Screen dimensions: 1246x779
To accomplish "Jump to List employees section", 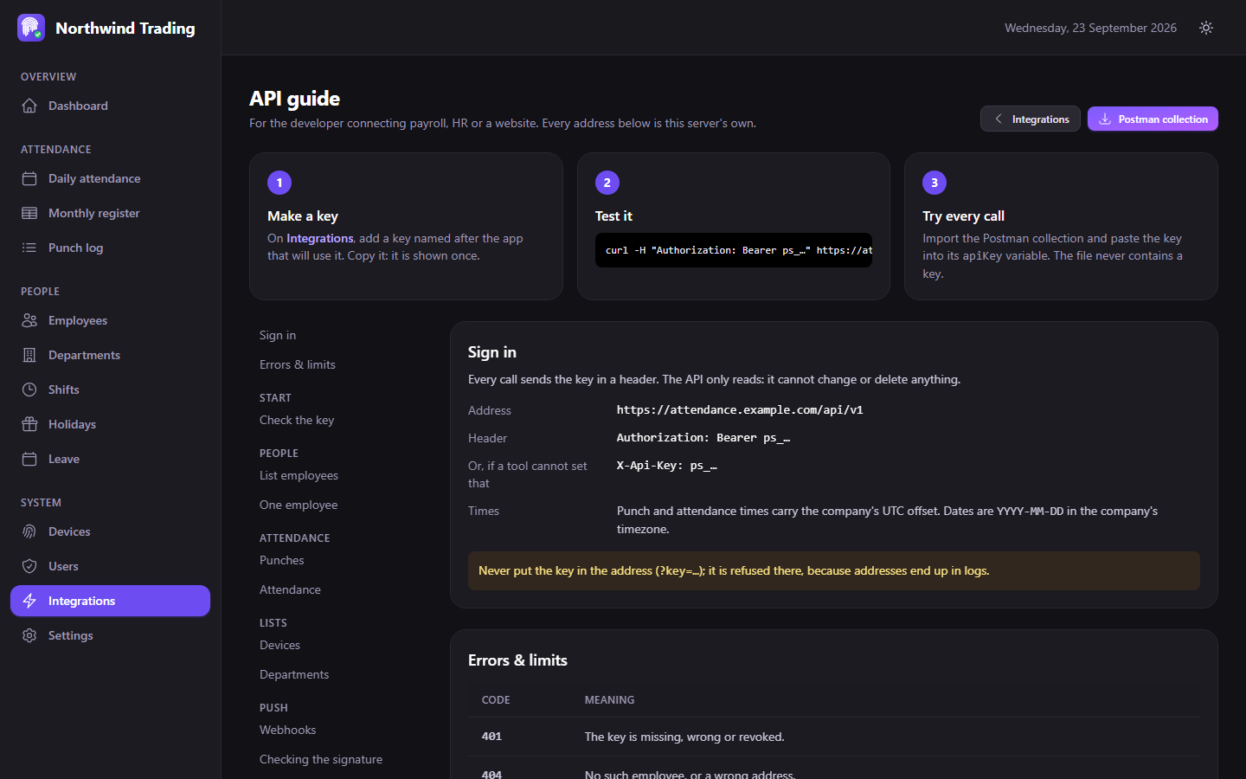I will coord(299,475).
